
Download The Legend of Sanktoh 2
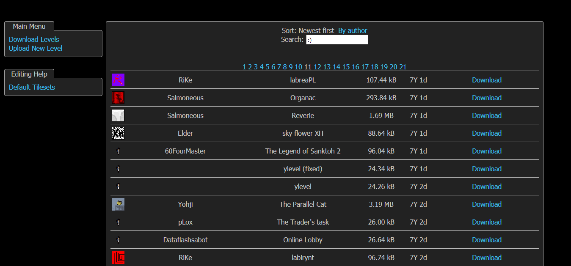coord(487,151)
